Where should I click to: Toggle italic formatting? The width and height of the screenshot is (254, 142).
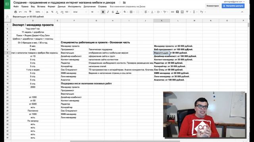coord(108,12)
